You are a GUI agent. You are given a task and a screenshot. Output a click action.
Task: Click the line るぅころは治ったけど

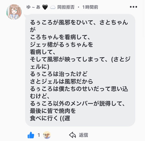[x=59, y=74]
